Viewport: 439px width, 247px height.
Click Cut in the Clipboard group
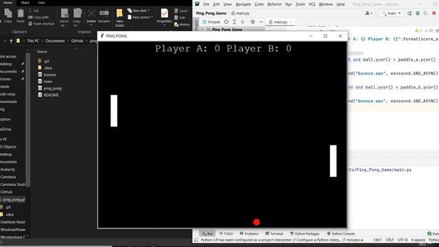34,11
